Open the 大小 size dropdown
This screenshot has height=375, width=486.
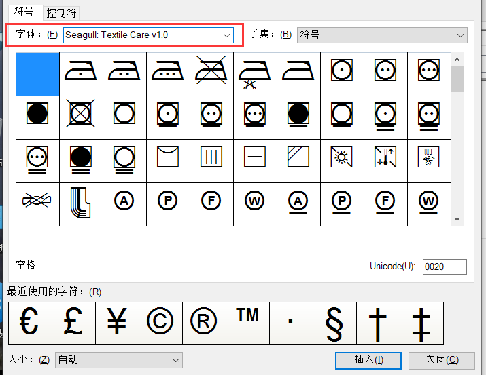click(x=119, y=360)
